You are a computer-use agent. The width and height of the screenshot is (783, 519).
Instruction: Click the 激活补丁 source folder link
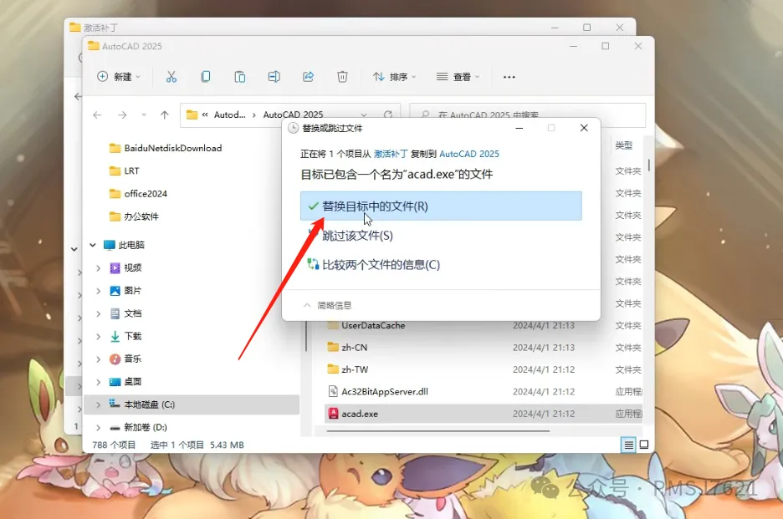(x=391, y=154)
